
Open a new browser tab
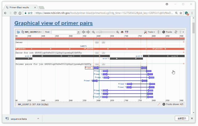tap(41, 7)
